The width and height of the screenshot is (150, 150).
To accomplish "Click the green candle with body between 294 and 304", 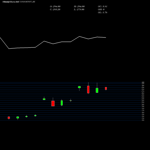I will [x=79, y=87].
